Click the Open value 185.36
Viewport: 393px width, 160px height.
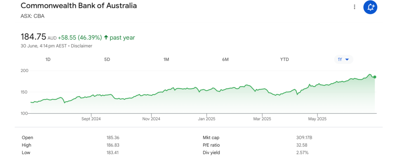pos(113,137)
